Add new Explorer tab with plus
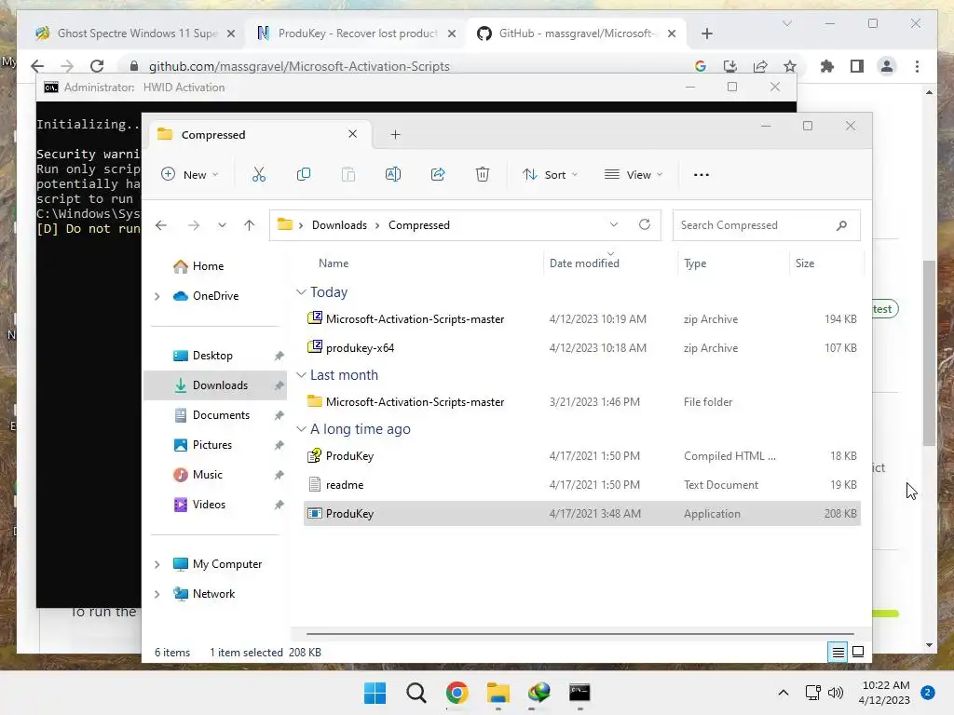This screenshot has height=715, width=954. (x=395, y=134)
